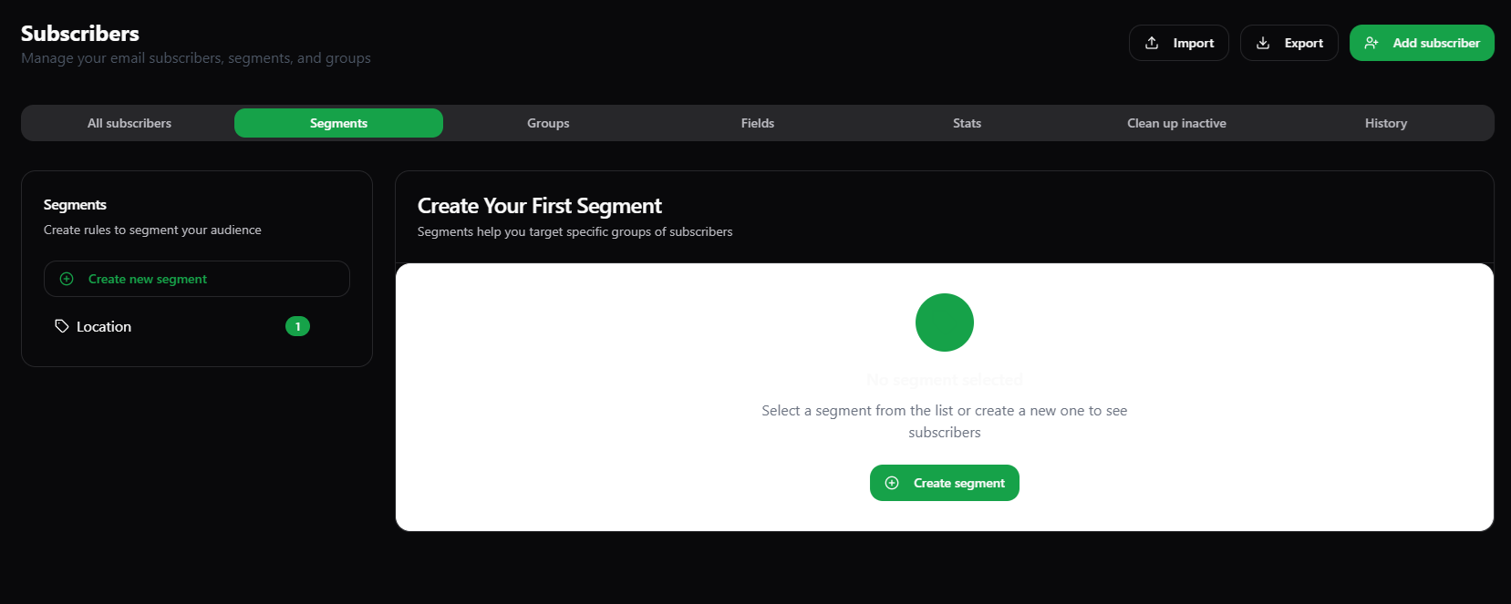Click the Export download icon

point(1263,43)
